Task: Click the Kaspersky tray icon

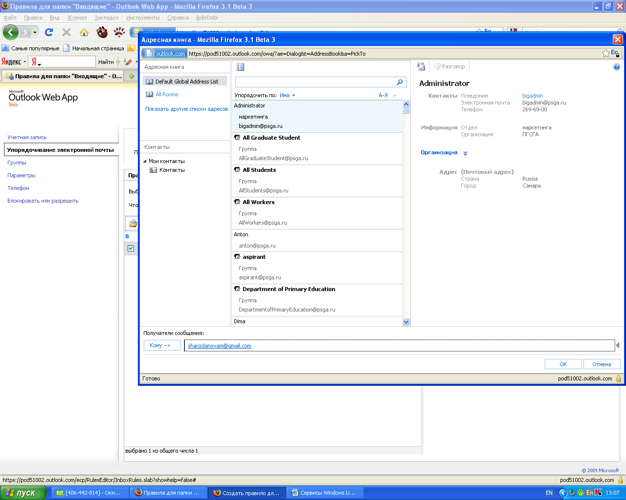Action: [x=598, y=493]
